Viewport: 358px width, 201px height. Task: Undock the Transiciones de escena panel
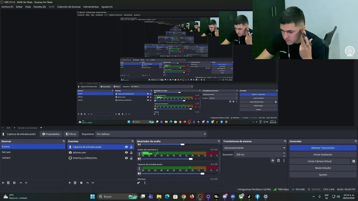285,141
